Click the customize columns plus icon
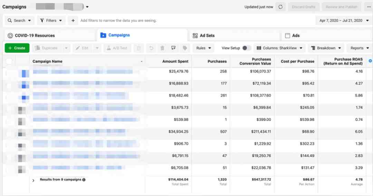Image resolution: width=373 pixels, height=196 pixels. click(x=370, y=61)
